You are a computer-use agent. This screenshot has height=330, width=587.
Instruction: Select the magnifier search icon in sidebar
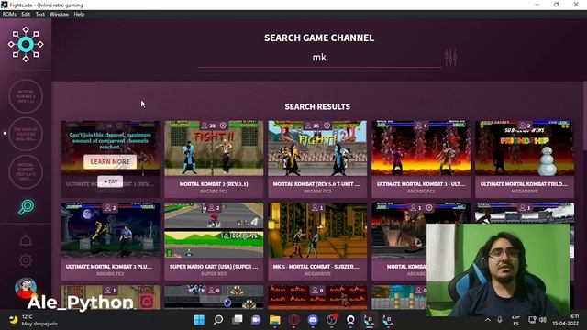(26, 207)
